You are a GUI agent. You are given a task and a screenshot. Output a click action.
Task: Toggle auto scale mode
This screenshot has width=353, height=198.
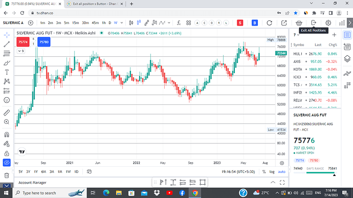point(282,171)
